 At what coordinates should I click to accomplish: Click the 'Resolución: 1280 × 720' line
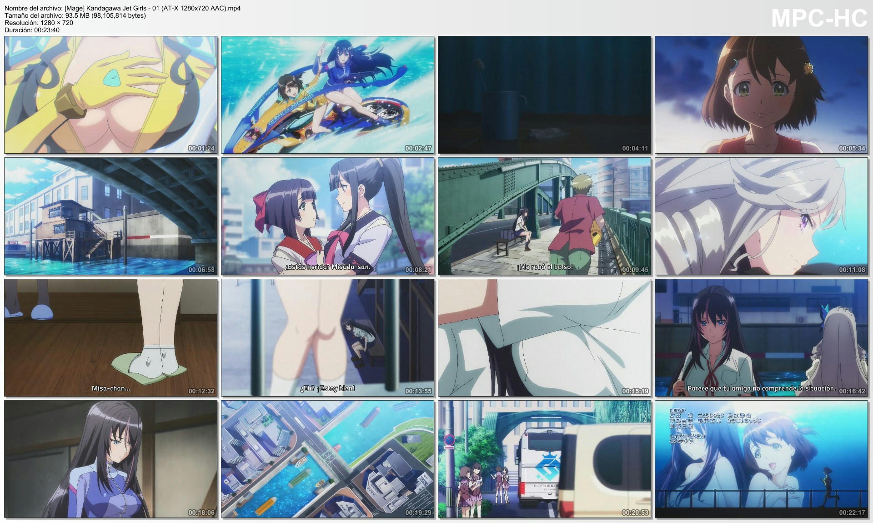pos(39,23)
